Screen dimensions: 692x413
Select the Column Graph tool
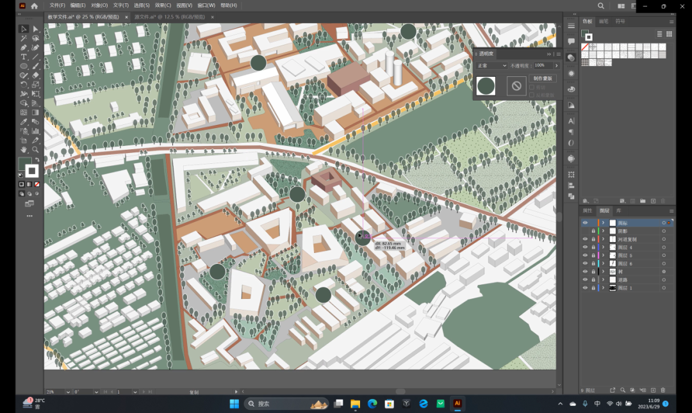[35, 131]
